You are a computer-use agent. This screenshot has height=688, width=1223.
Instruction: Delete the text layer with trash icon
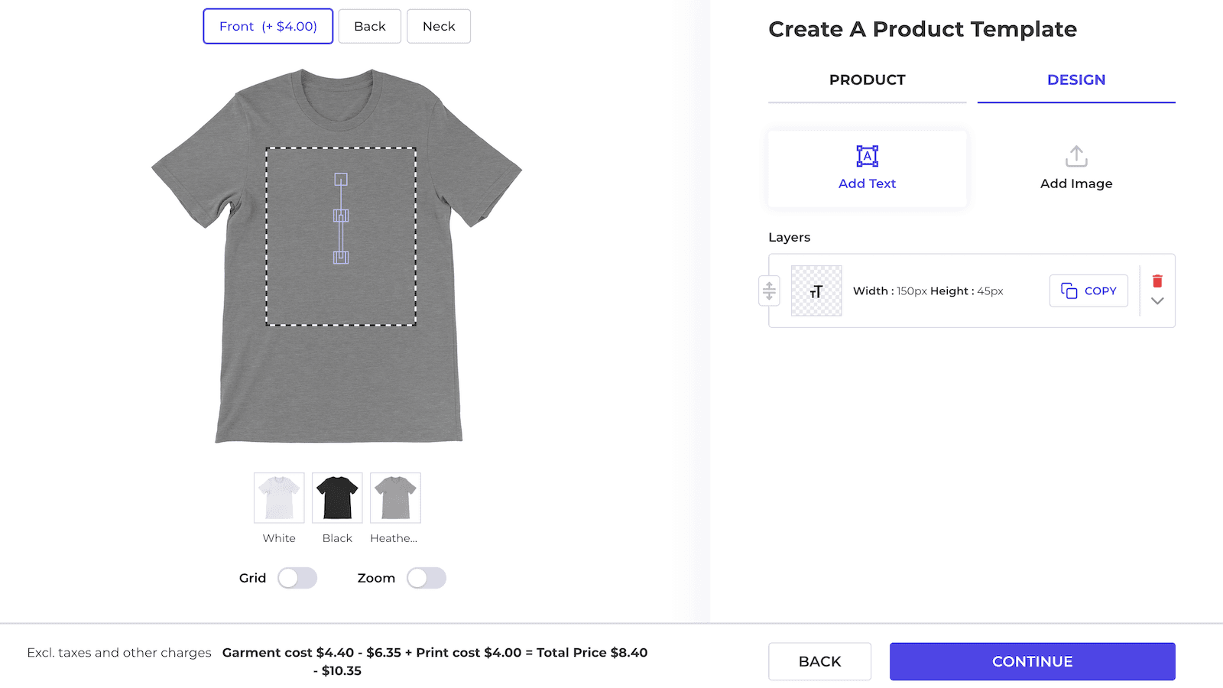1157,281
